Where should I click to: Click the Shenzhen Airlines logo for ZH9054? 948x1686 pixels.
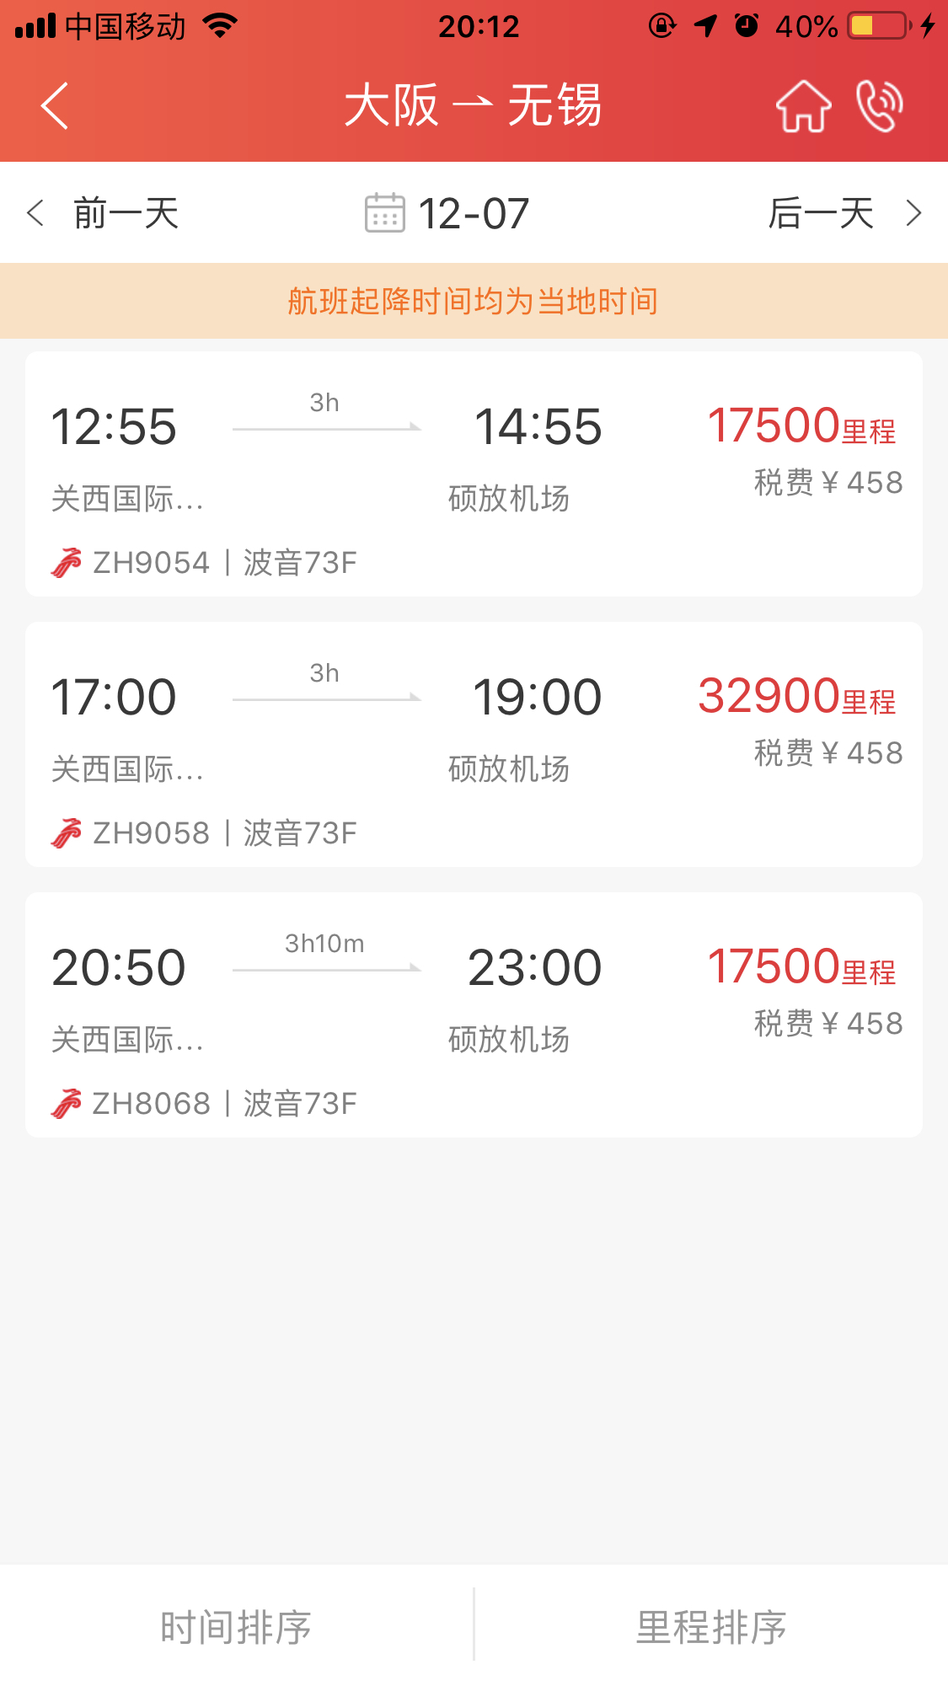pos(67,563)
